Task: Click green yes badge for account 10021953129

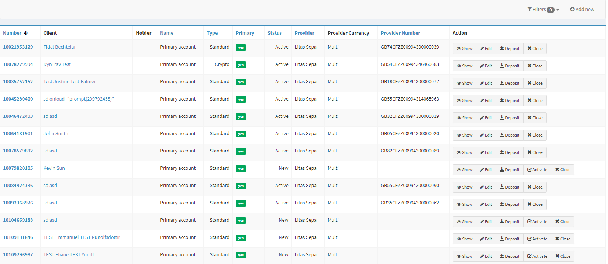Action: pyautogui.click(x=241, y=47)
